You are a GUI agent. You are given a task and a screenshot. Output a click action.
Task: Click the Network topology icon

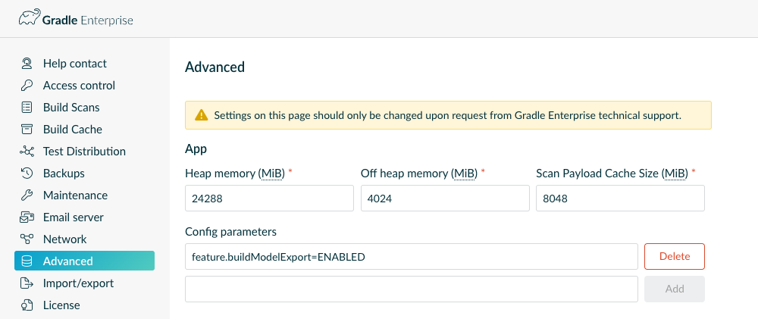coord(27,239)
